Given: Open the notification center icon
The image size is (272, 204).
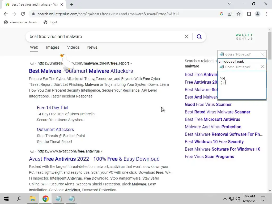Looking at the screenshot, I should pyautogui.click(x=263, y=199).
